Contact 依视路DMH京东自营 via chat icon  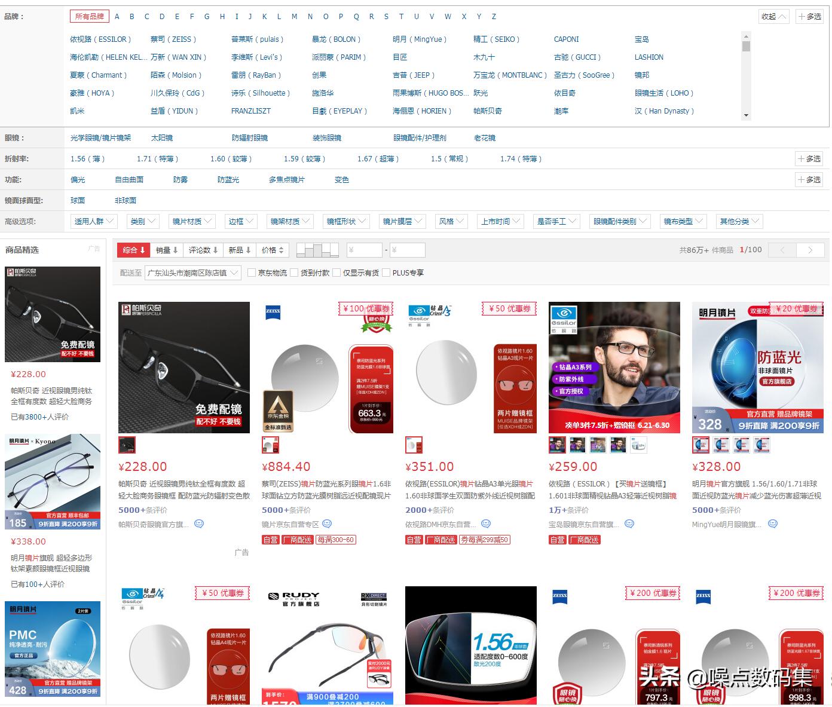click(486, 524)
